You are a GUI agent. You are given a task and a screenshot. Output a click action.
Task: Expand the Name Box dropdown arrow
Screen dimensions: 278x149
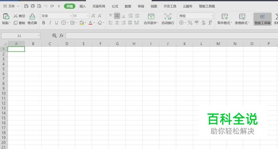tap(39, 36)
